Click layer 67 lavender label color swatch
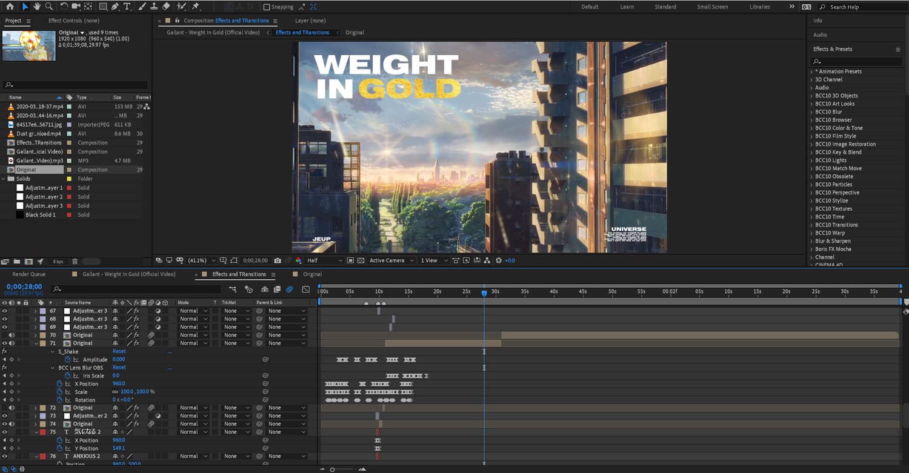The width and height of the screenshot is (909, 473). [42, 311]
